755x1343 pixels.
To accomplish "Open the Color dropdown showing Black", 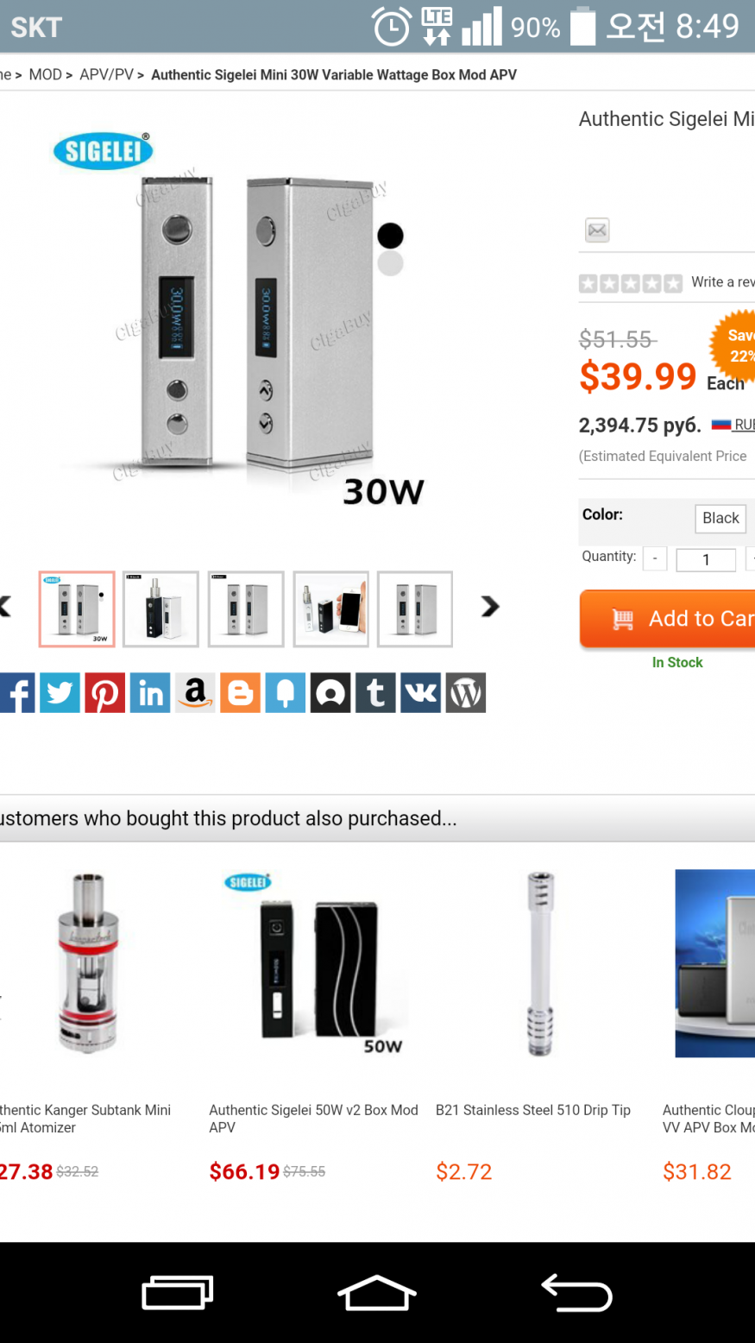I will [720, 518].
